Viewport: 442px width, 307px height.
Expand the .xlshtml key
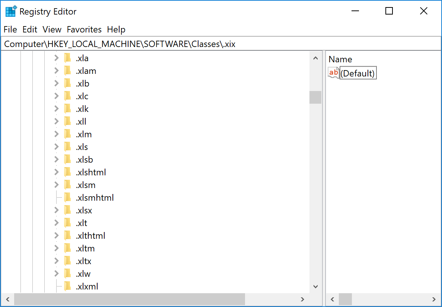tap(56, 172)
